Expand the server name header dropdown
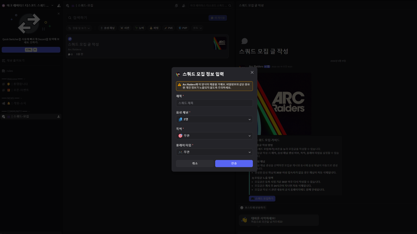Viewport: 417px width, 234px height. (52, 6)
